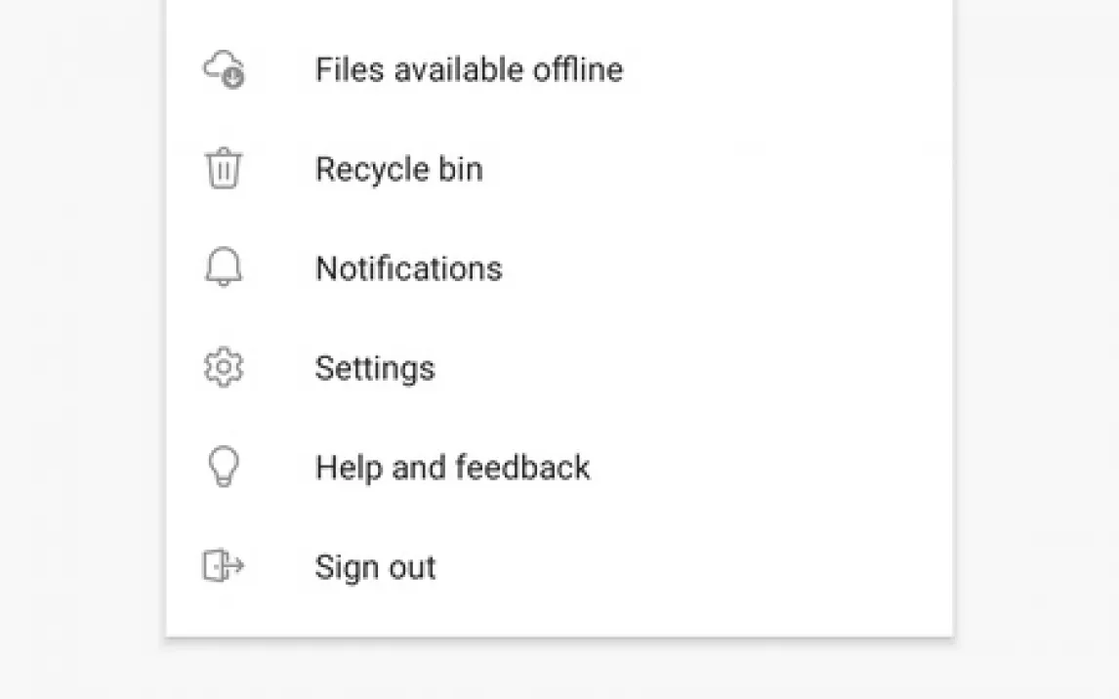Go to Settings text label

tap(374, 369)
